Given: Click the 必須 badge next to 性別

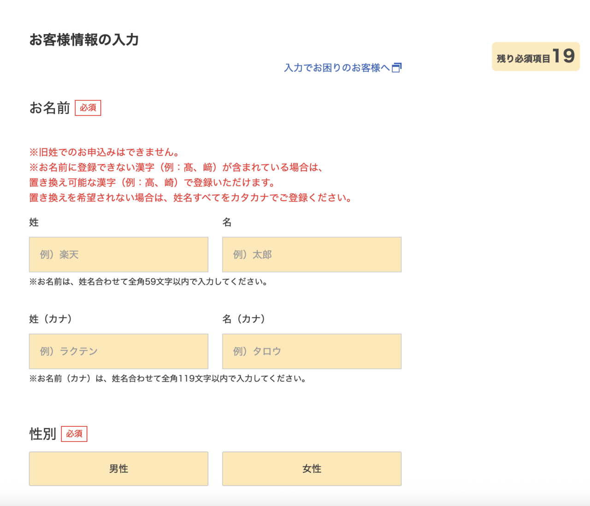Looking at the screenshot, I should (74, 433).
